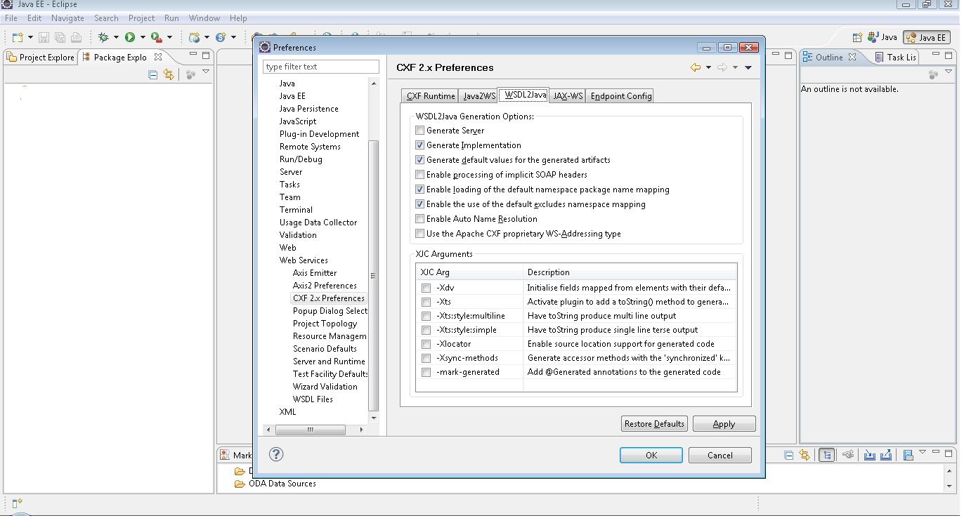Screen dimensions: 964x518
Task: Click Link with Editor in bottom panel
Action: (x=805, y=456)
